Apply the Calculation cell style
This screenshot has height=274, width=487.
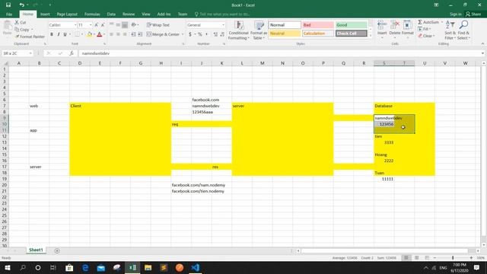coord(318,33)
